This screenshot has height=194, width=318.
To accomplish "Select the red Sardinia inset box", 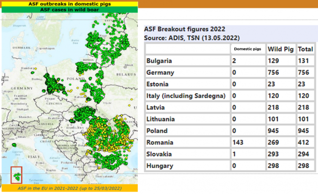I will 16,175.
